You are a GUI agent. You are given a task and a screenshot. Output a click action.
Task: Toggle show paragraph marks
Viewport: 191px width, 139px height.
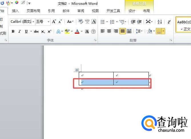pos(169,22)
